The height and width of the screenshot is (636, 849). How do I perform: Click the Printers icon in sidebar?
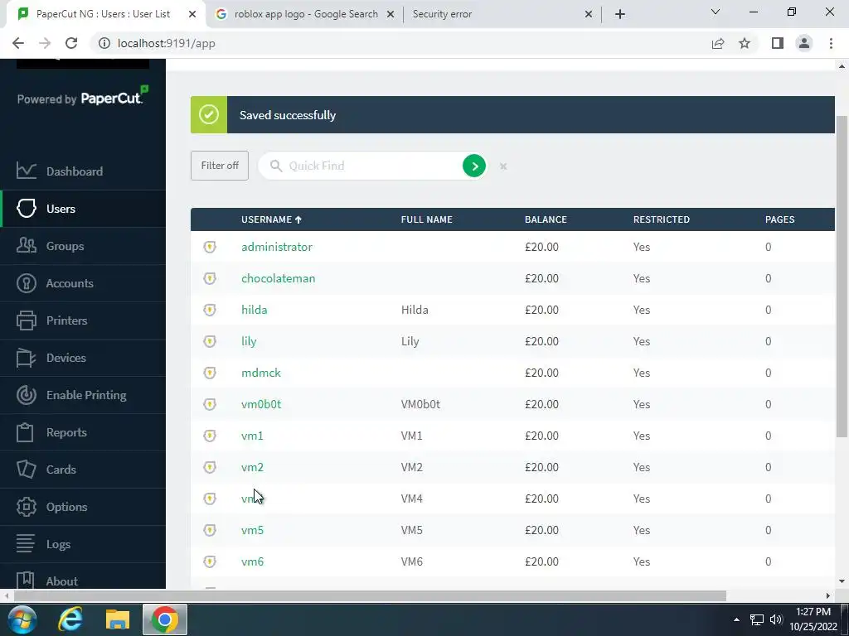(x=26, y=320)
